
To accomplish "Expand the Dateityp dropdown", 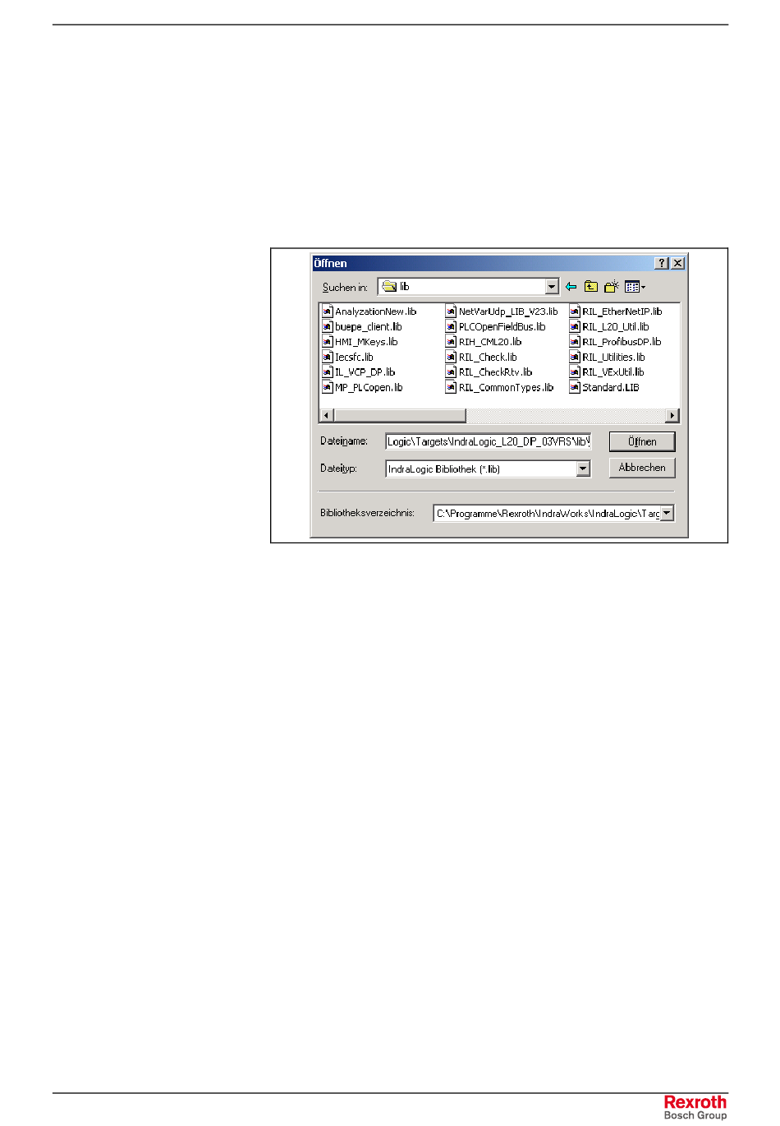I will coord(583,468).
